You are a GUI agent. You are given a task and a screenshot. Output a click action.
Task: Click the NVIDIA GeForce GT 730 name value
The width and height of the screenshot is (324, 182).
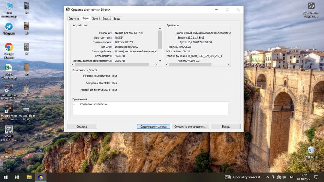pyautogui.click(x=129, y=33)
